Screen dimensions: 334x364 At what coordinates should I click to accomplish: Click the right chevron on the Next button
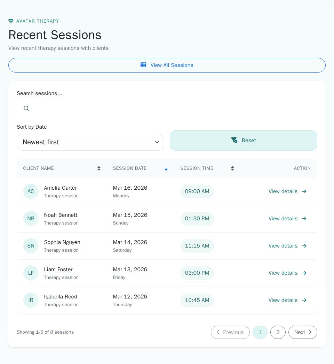coord(310,332)
